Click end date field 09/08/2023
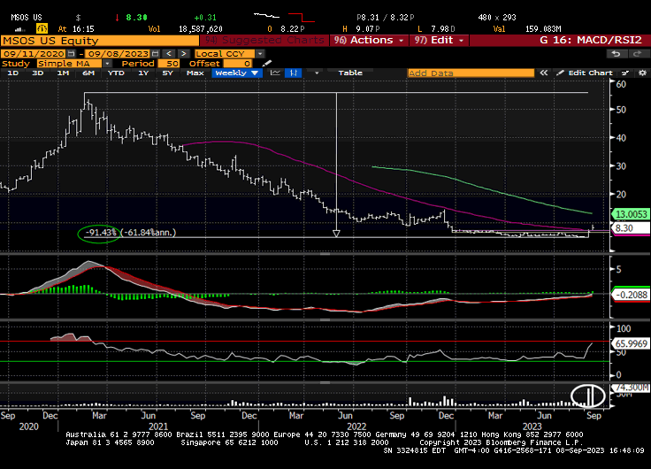651x469 pixels. point(118,54)
